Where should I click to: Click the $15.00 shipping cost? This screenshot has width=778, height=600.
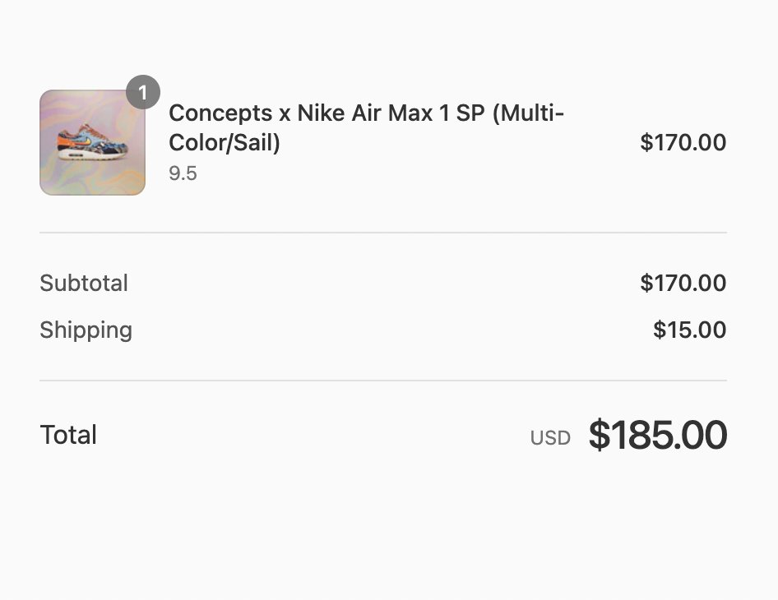(690, 330)
